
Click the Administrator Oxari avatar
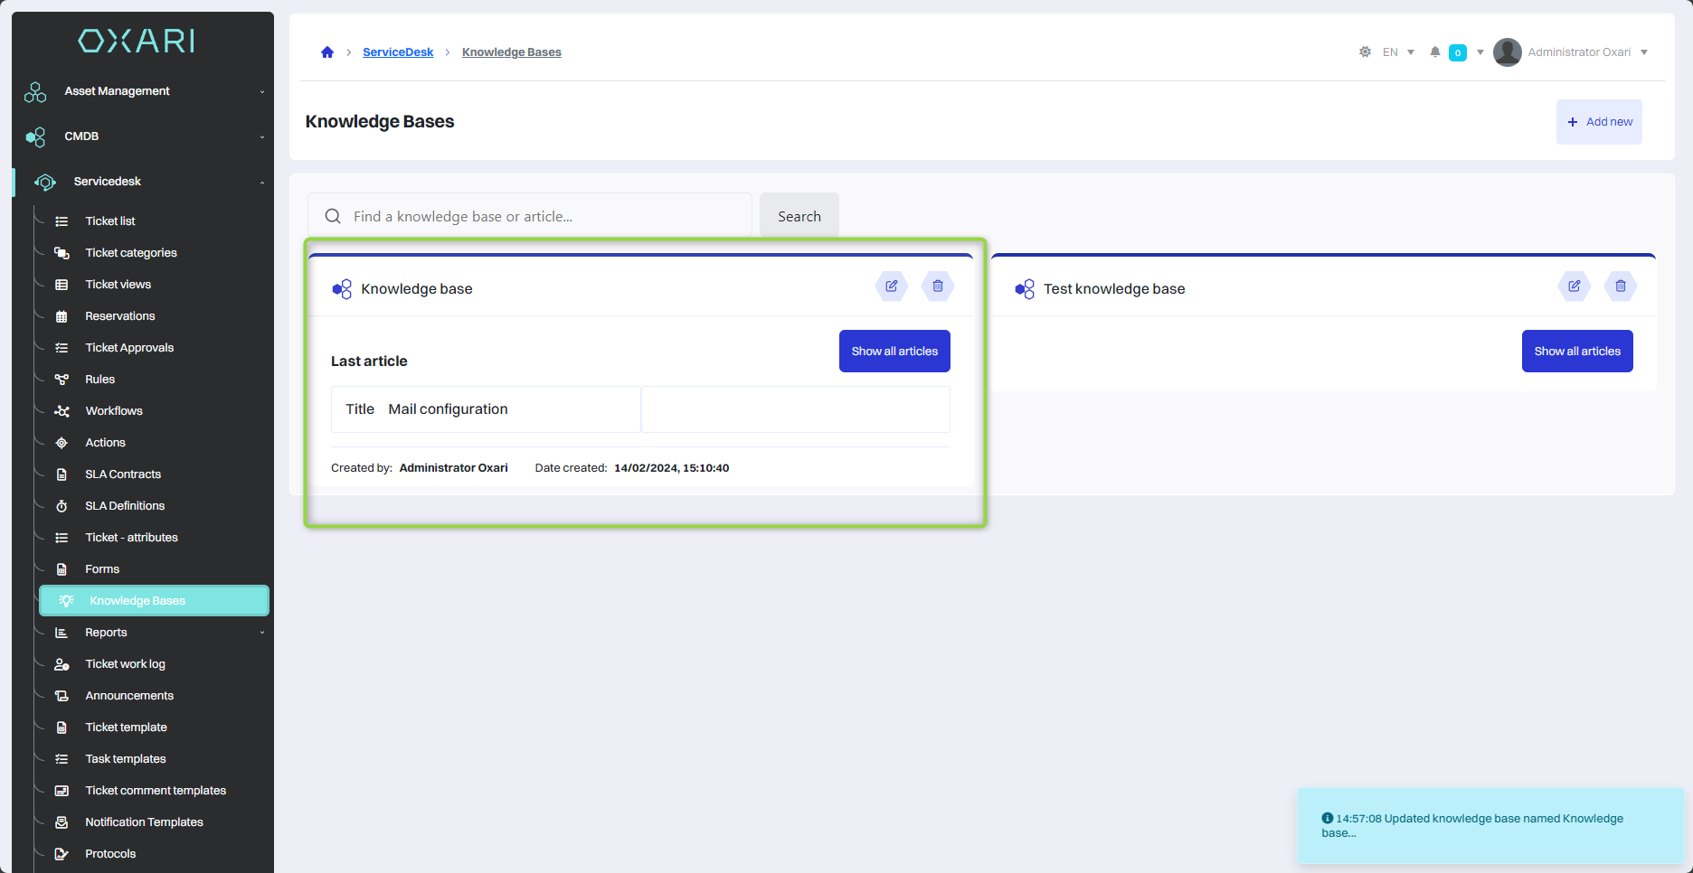tap(1507, 52)
